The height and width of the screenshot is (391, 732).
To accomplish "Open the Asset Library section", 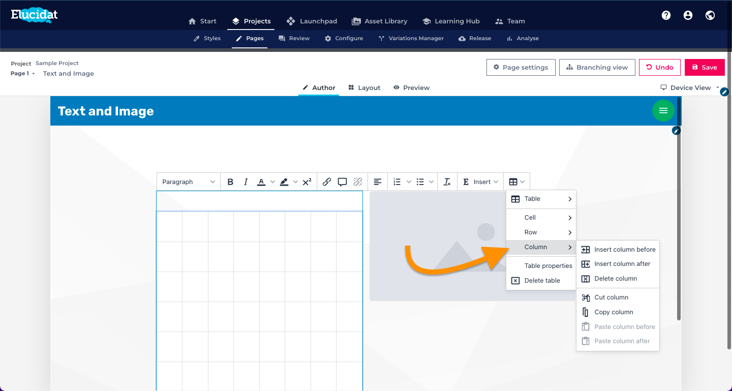I will 379,21.
